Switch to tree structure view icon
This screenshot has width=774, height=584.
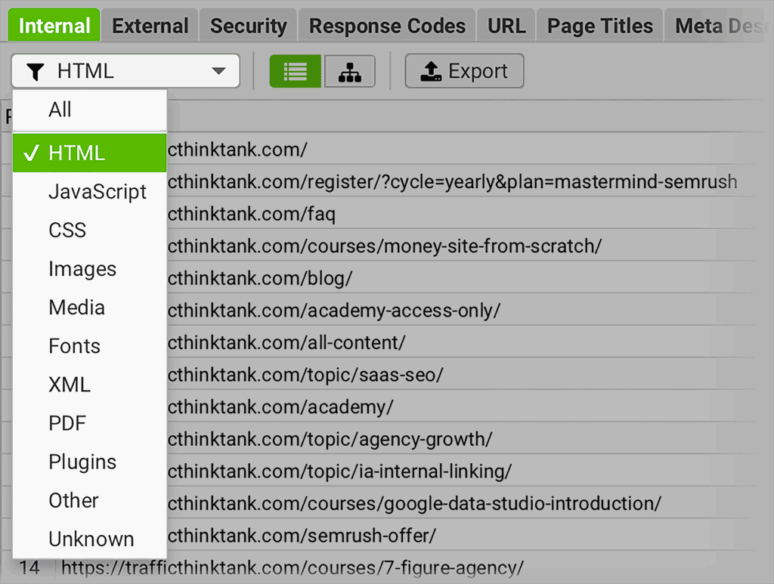pyautogui.click(x=350, y=71)
